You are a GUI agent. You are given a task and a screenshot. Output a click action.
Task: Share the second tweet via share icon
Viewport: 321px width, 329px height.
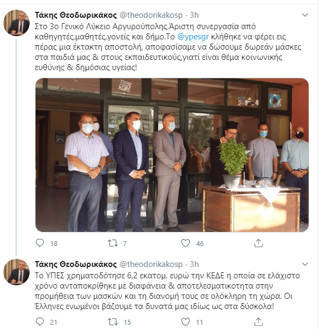point(259,321)
